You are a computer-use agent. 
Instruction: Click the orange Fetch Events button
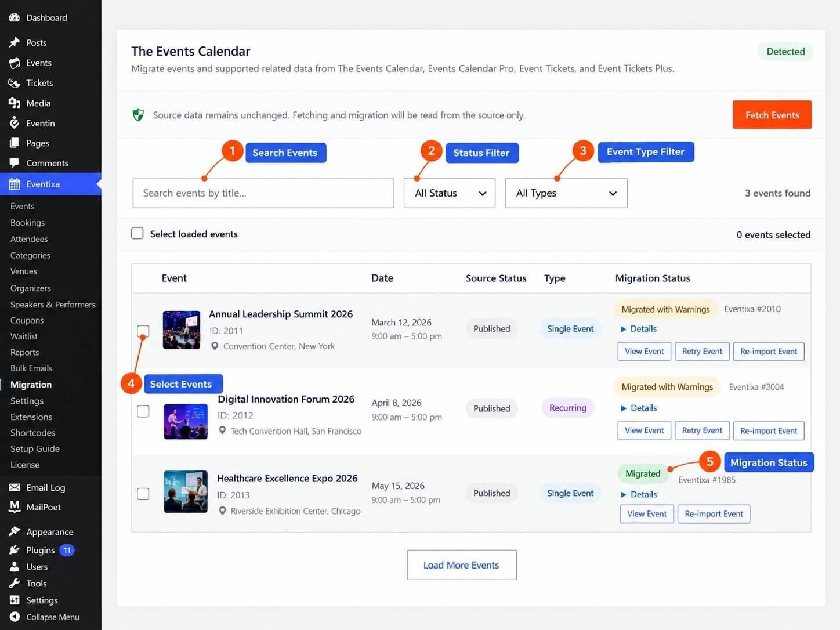(x=772, y=115)
